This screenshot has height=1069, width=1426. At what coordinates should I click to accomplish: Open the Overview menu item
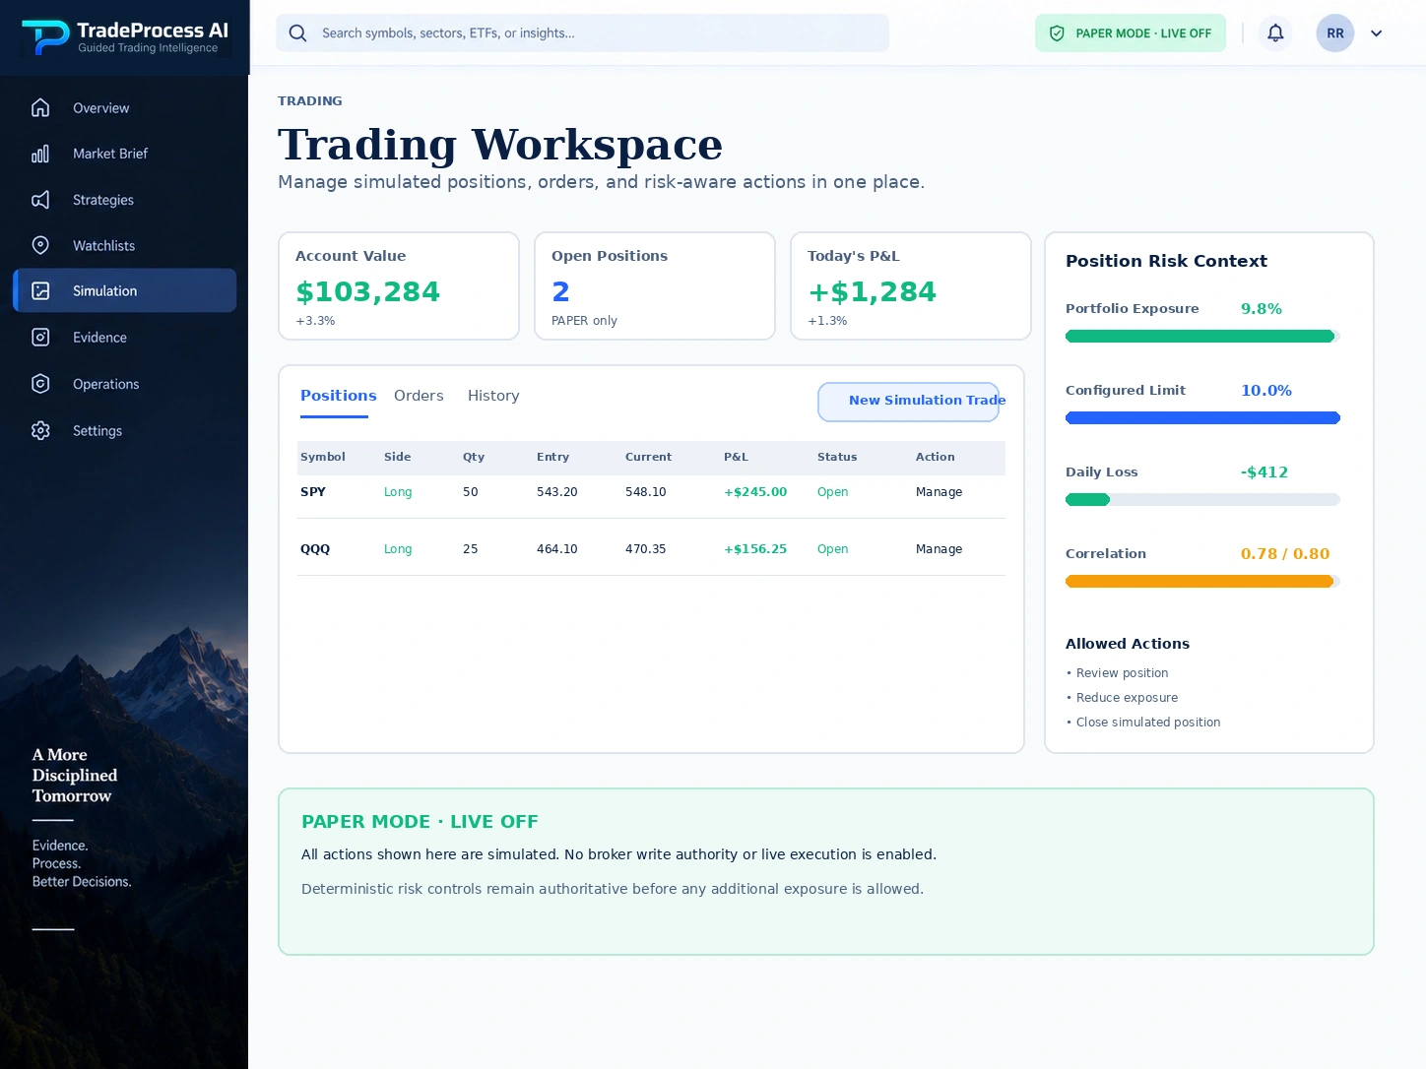125,107
